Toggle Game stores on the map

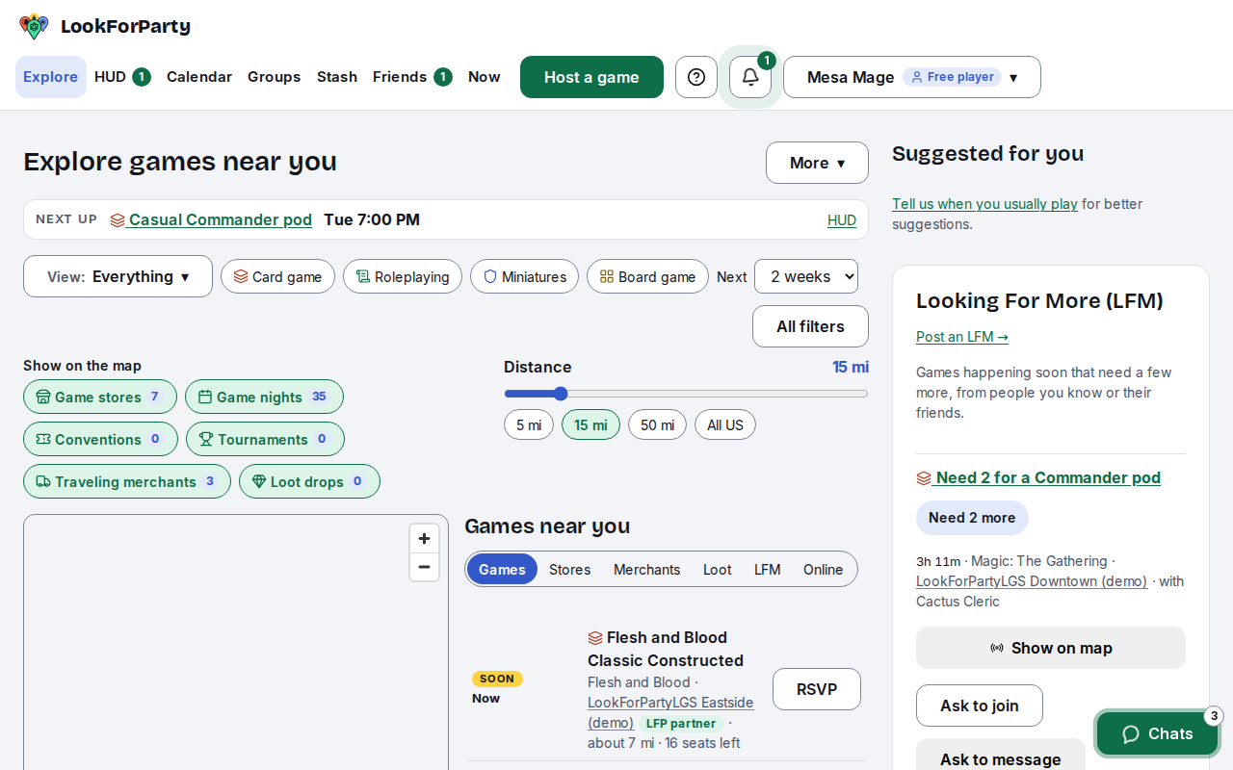coord(100,397)
